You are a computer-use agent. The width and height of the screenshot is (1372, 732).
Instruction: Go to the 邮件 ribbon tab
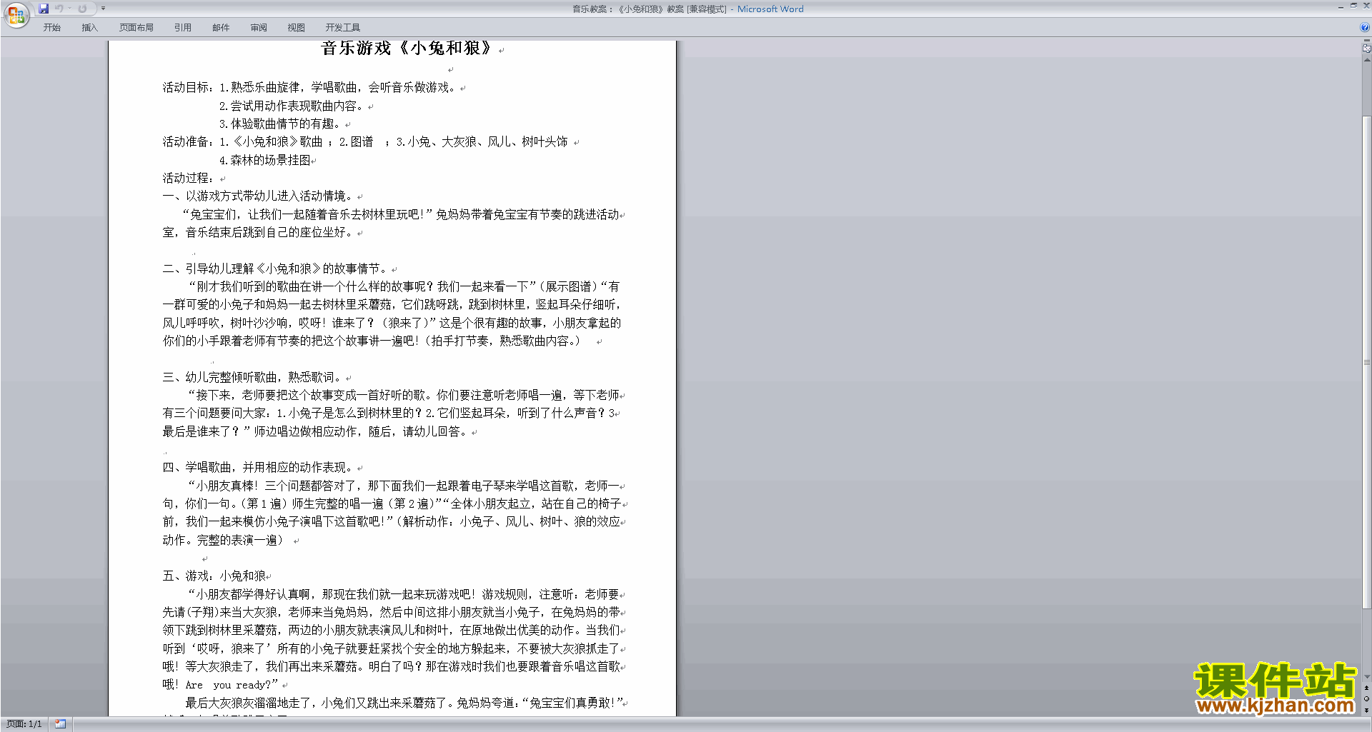pos(221,28)
